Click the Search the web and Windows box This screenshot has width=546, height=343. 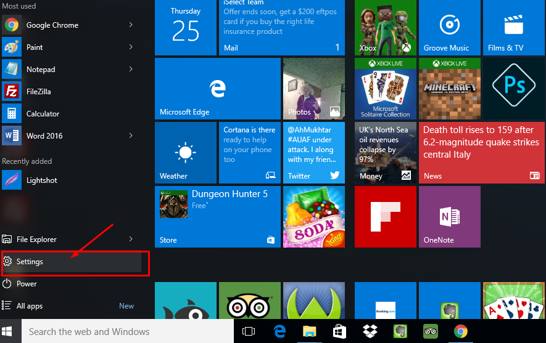point(128,331)
